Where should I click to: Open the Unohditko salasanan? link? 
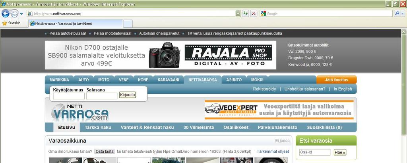pos(305,89)
